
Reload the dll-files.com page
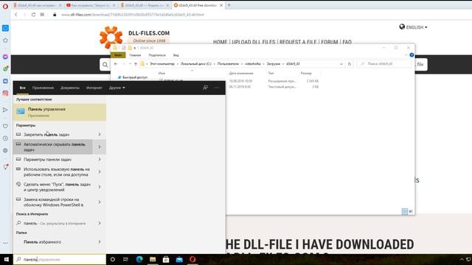point(33,15)
